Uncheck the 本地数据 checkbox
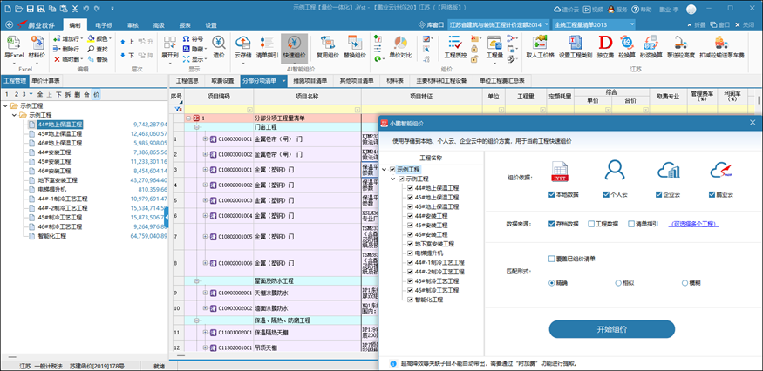The height and width of the screenshot is (371, 763). coord(551,194)
